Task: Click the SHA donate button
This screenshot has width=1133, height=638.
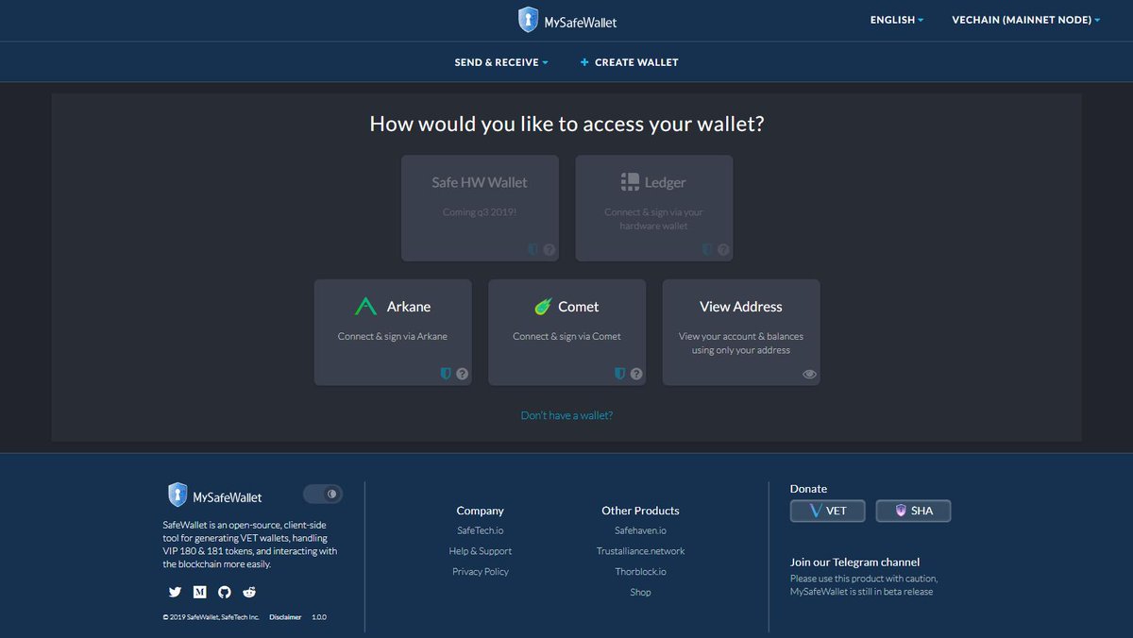Action: [x=913, y=511]
